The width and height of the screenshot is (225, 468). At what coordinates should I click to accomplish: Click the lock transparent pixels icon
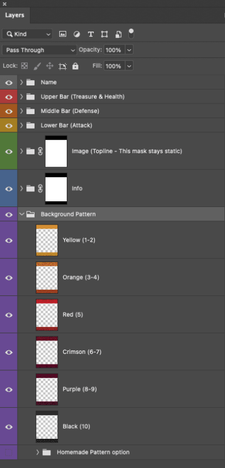pos(25,66)
